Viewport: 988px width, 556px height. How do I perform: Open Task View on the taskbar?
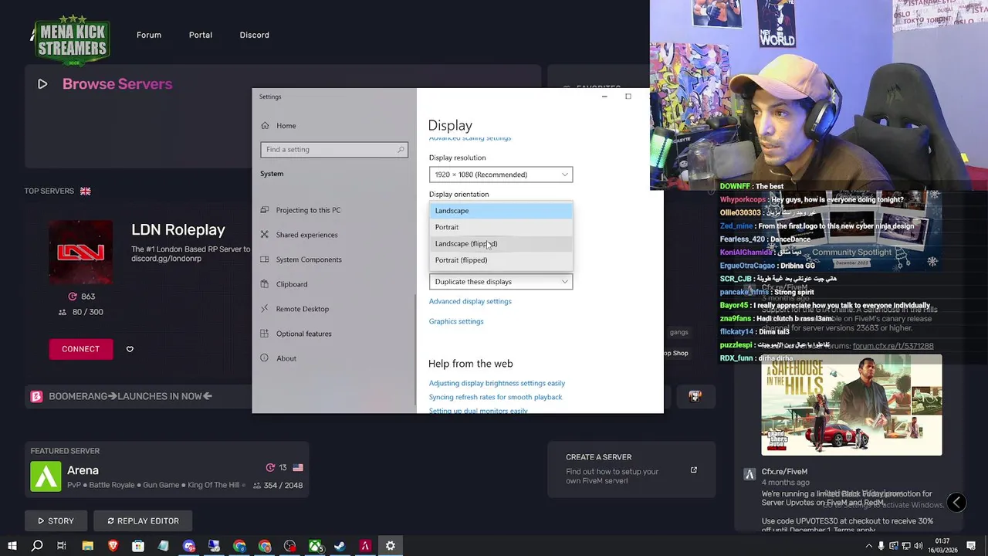[62, 546]
